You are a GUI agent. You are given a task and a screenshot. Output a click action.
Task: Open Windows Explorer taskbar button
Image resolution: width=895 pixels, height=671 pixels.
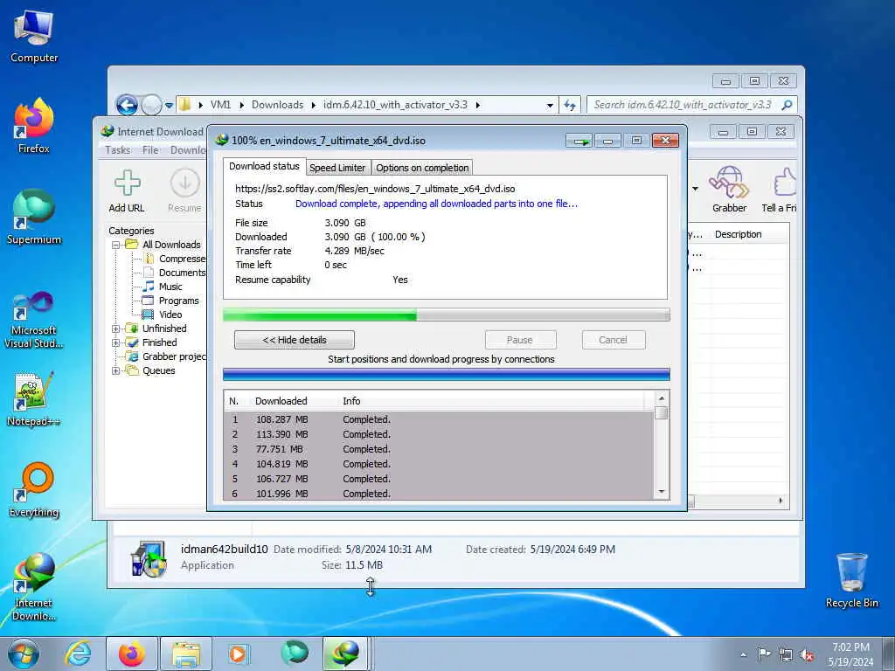(x=186, y=654)
